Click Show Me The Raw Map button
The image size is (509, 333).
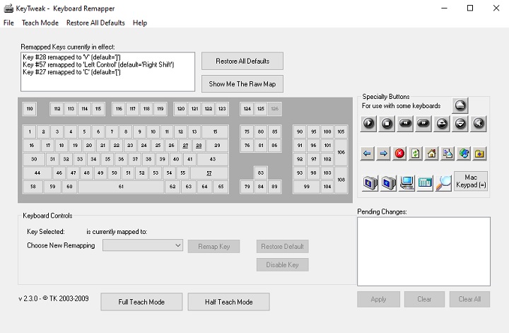point(242,84)
